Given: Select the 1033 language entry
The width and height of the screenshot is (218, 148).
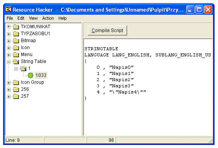Looking at the screenshot, I should click(x=41, y=75).
